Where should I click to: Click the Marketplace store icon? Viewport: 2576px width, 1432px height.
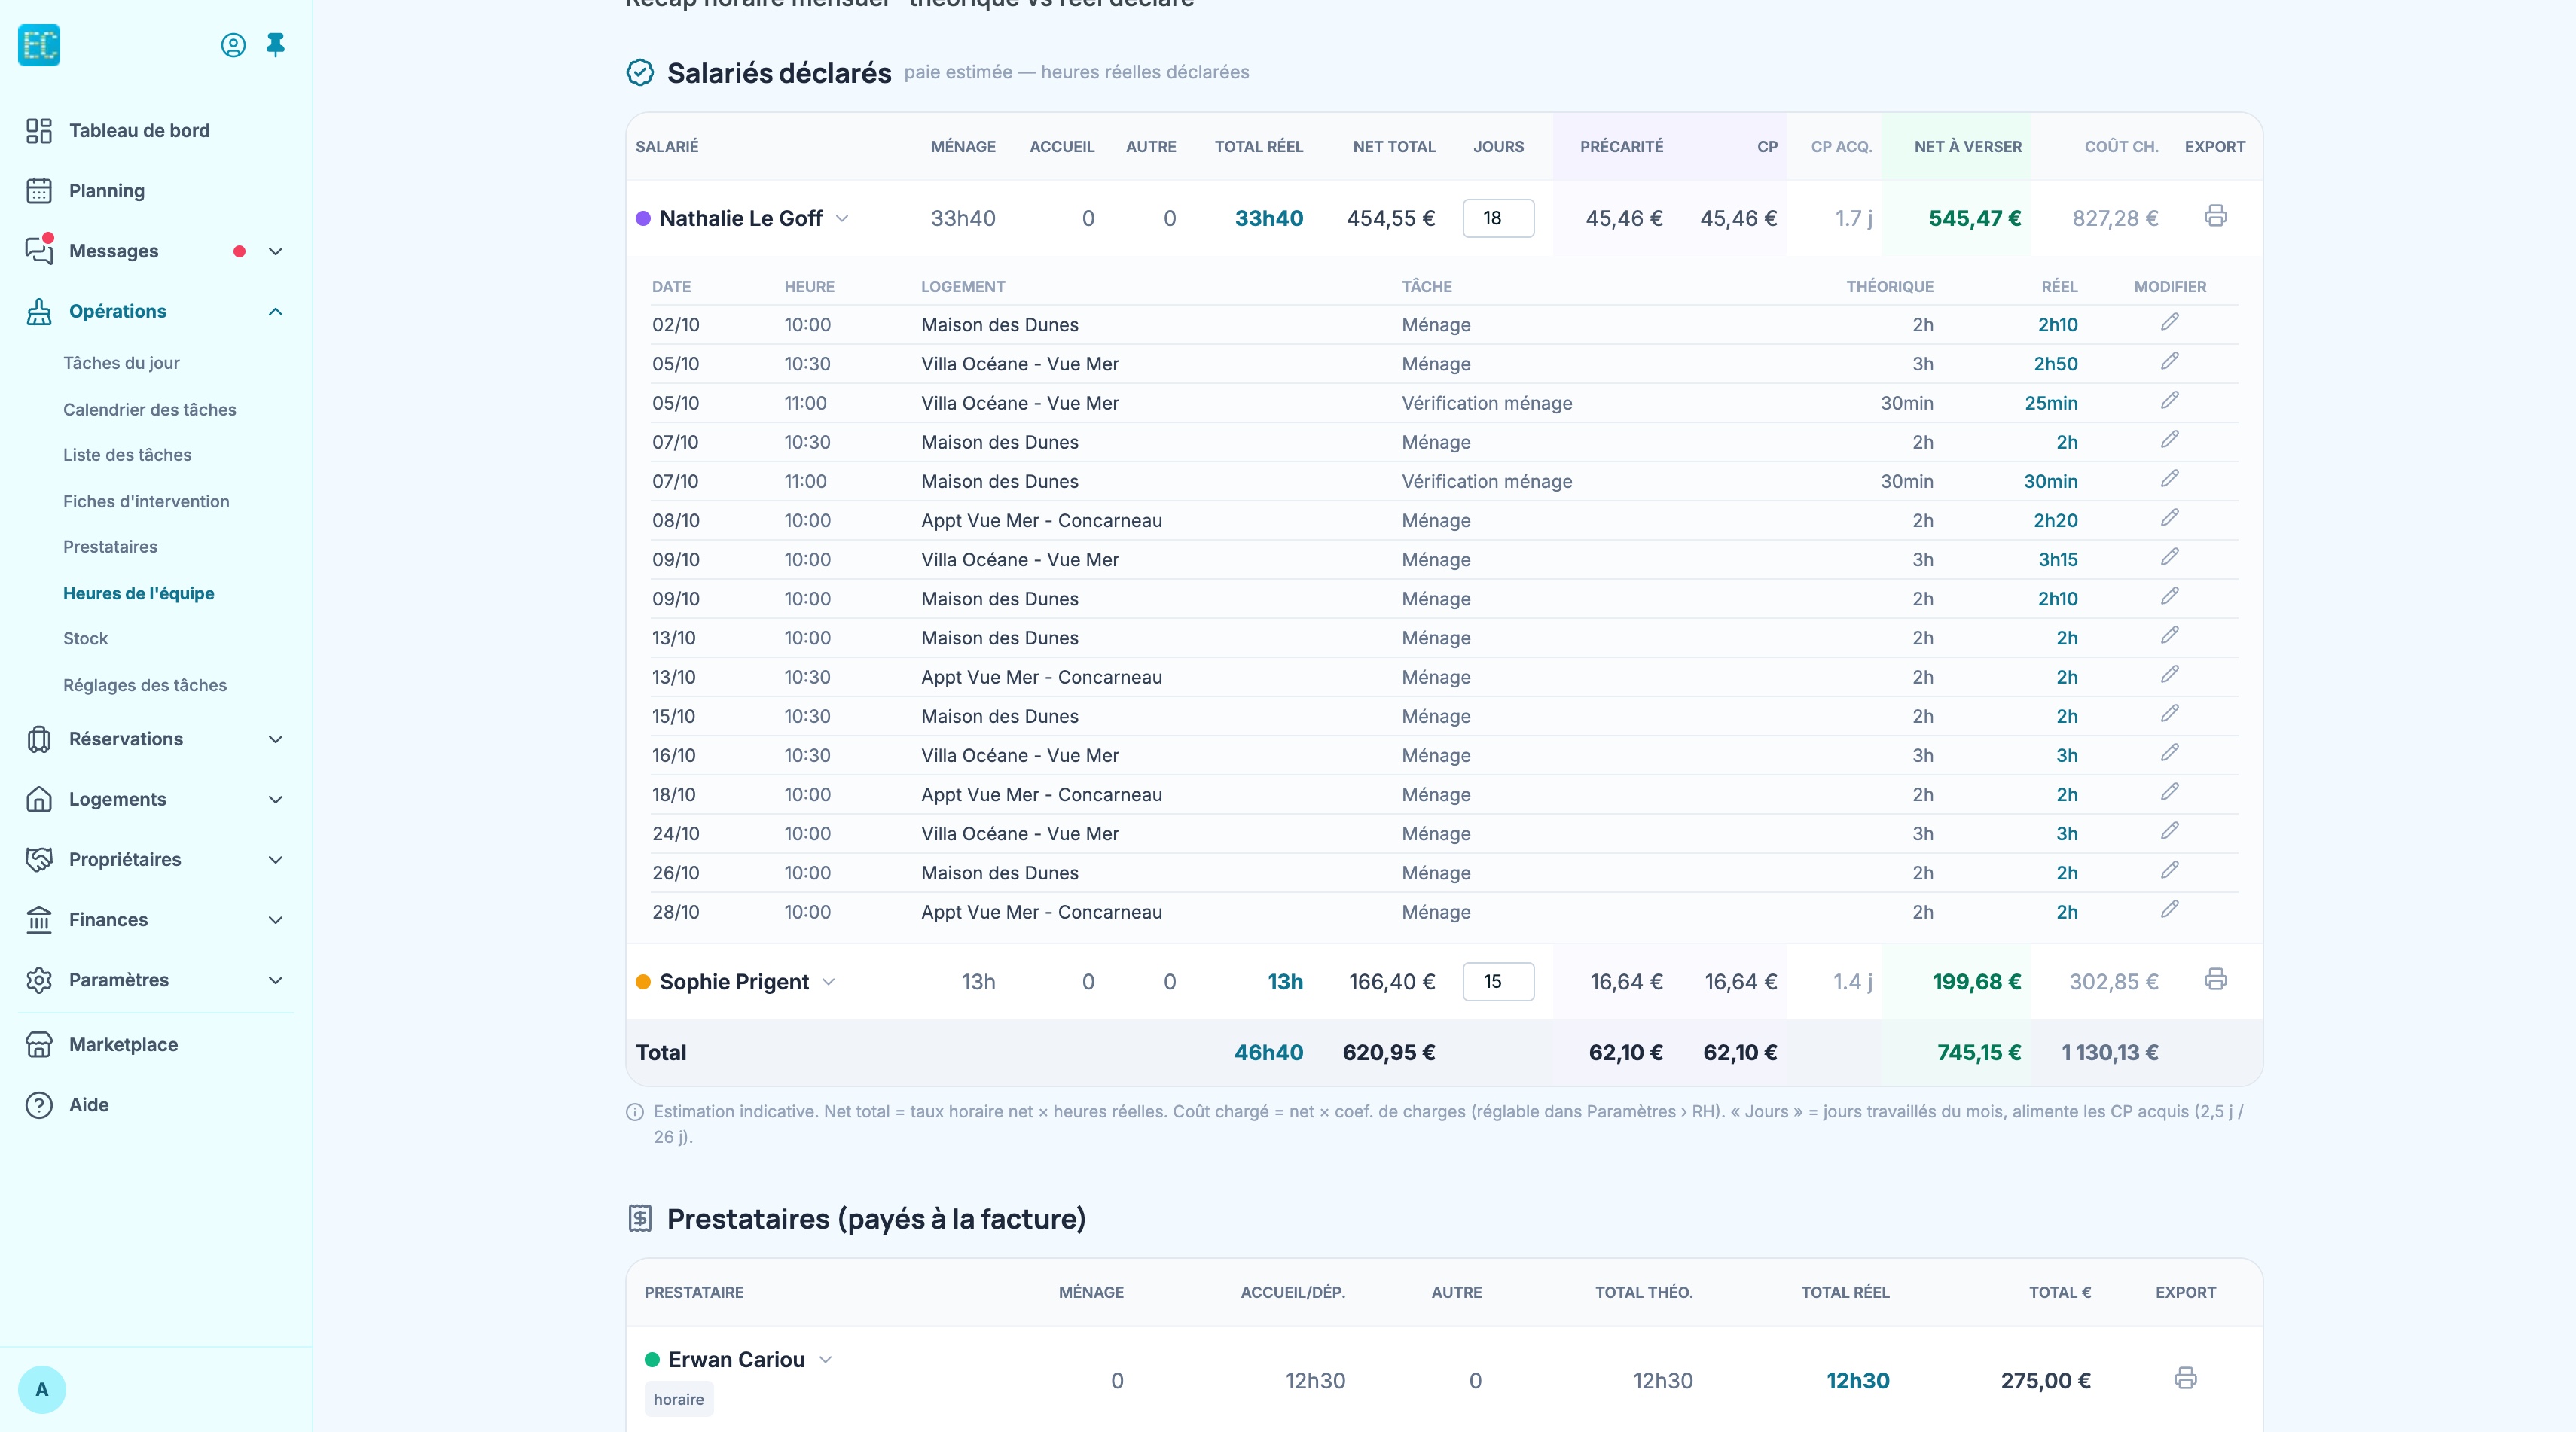[39, 1044]
